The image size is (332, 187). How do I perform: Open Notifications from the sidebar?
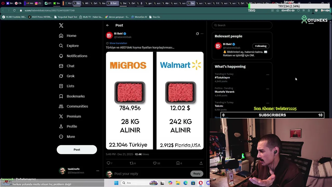click(x=73, y=56)
